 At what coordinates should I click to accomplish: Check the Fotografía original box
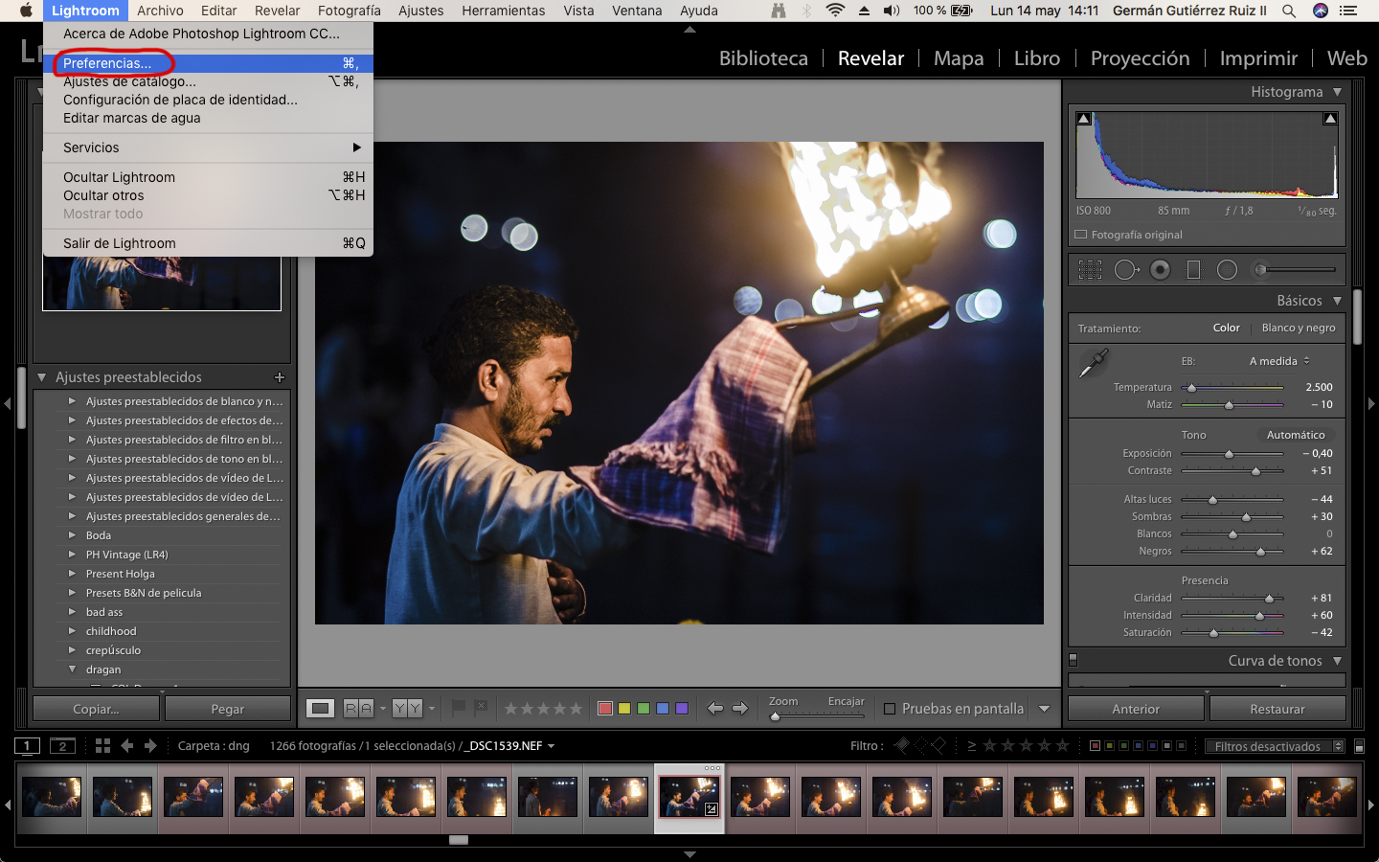click(x=1081, y=235)
